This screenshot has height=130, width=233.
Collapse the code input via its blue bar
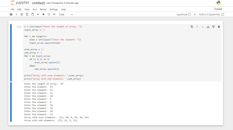pos(11,53)
